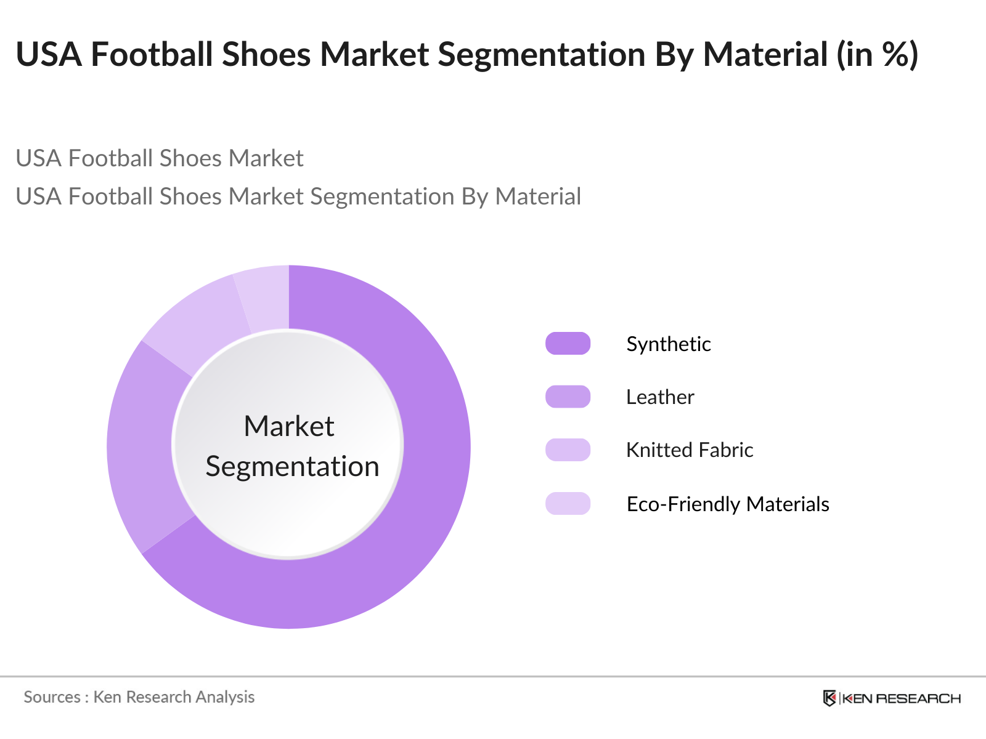
Task: Click the Market Segmentation center label
Action: (290, 446)
